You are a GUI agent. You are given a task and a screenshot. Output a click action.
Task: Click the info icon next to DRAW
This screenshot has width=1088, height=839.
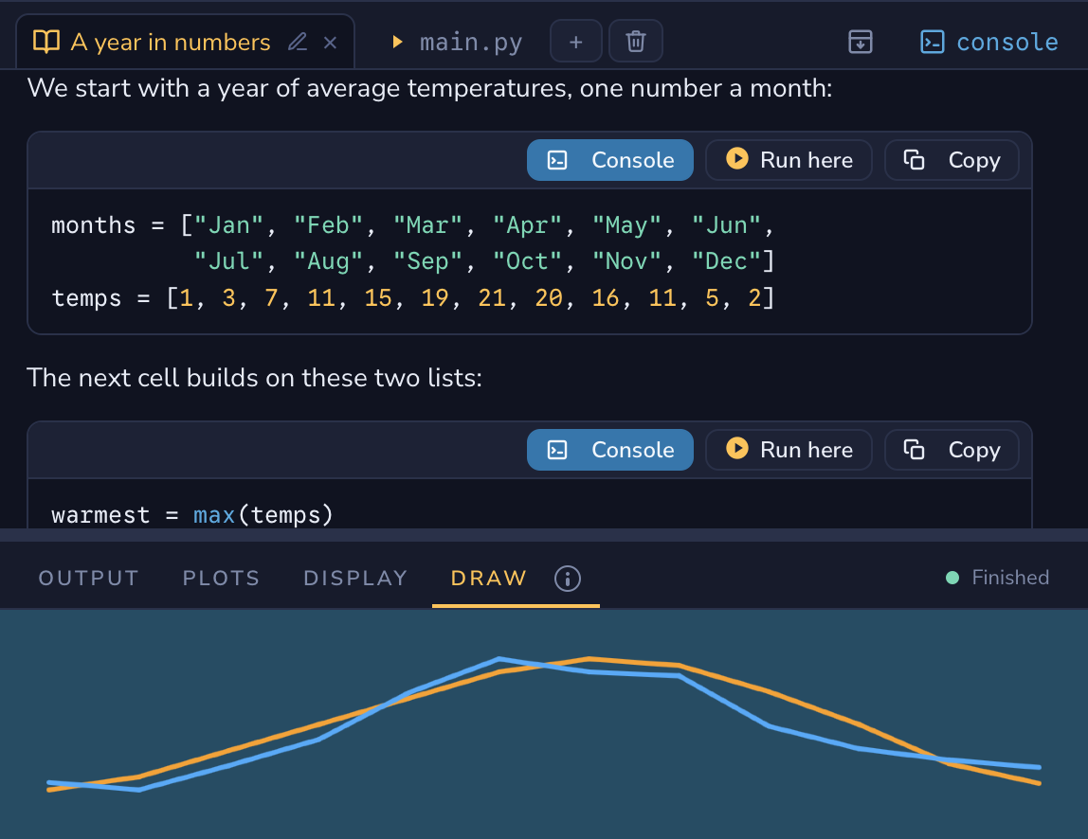tap(567, 579)
